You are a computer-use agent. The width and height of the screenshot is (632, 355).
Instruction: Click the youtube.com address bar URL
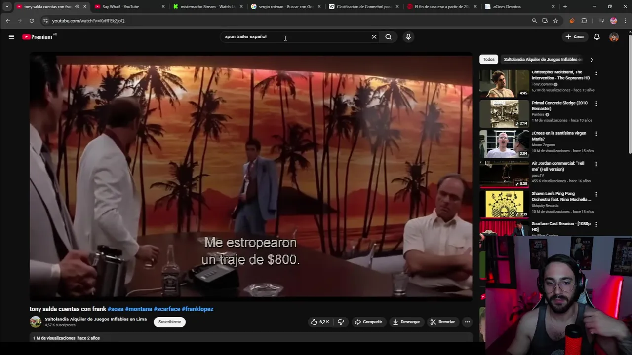point(88,21)
